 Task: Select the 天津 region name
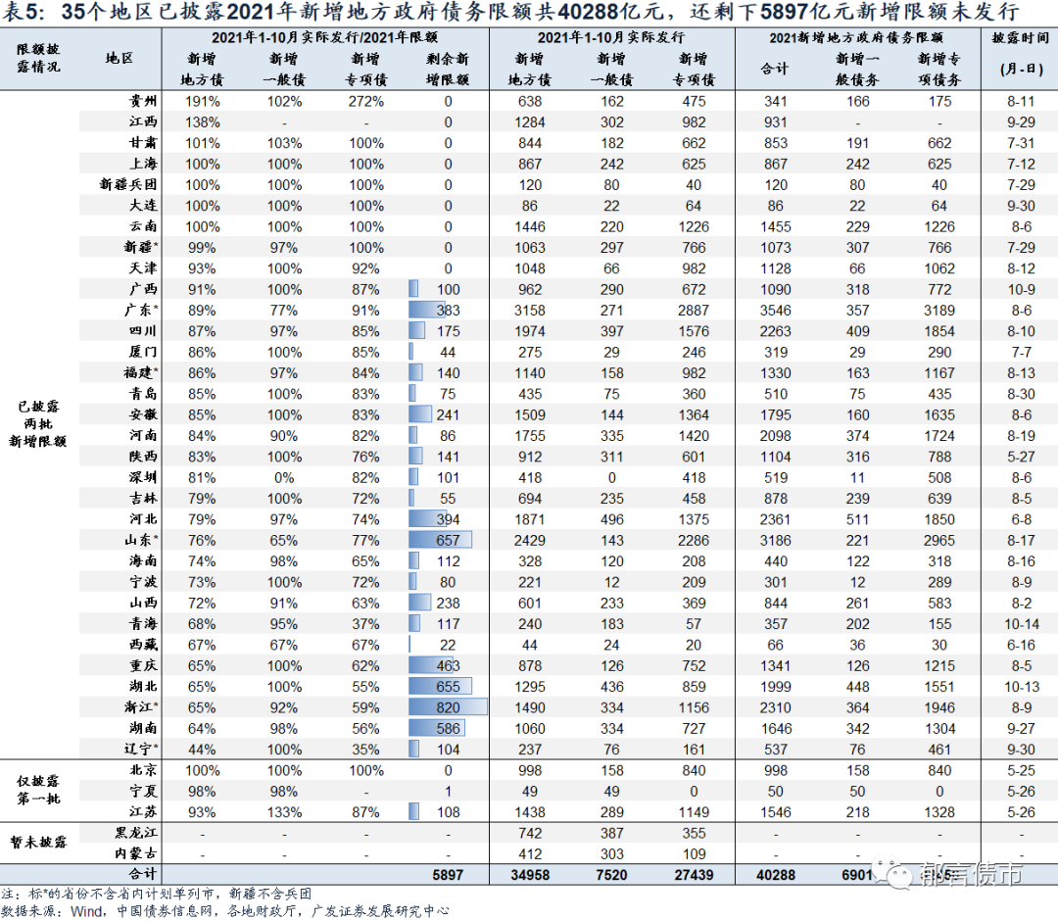(x=143, y=268)
